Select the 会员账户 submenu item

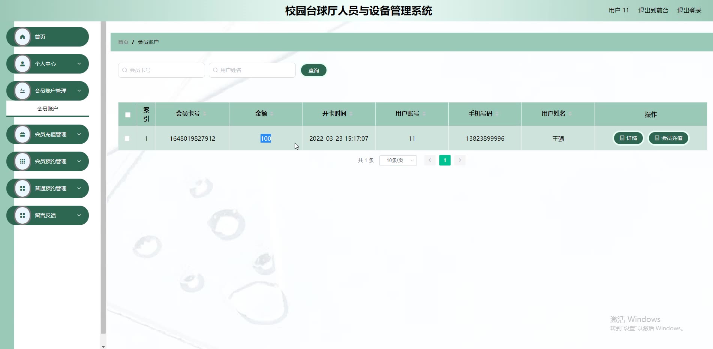click(x=48, y=109)
